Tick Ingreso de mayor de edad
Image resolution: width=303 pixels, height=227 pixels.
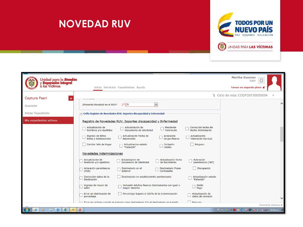(x=81, y=187)
